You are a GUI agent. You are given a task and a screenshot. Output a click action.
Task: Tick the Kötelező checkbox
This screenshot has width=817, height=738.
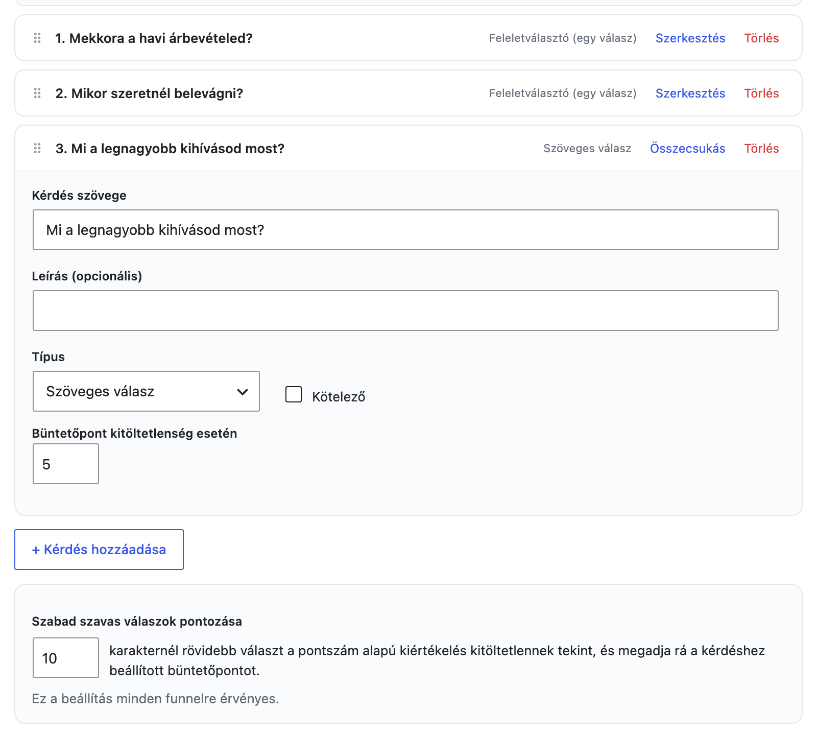pos(294,394)
